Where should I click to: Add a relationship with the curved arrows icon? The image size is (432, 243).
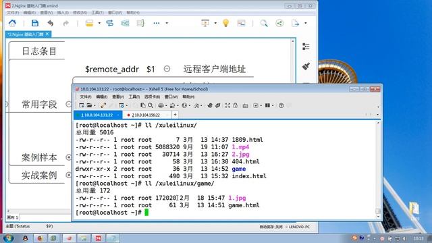[x=109, y=23]
